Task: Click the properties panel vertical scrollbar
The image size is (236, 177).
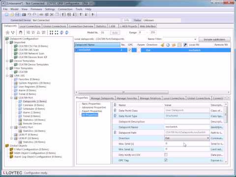Action: [x=226, y=115]
